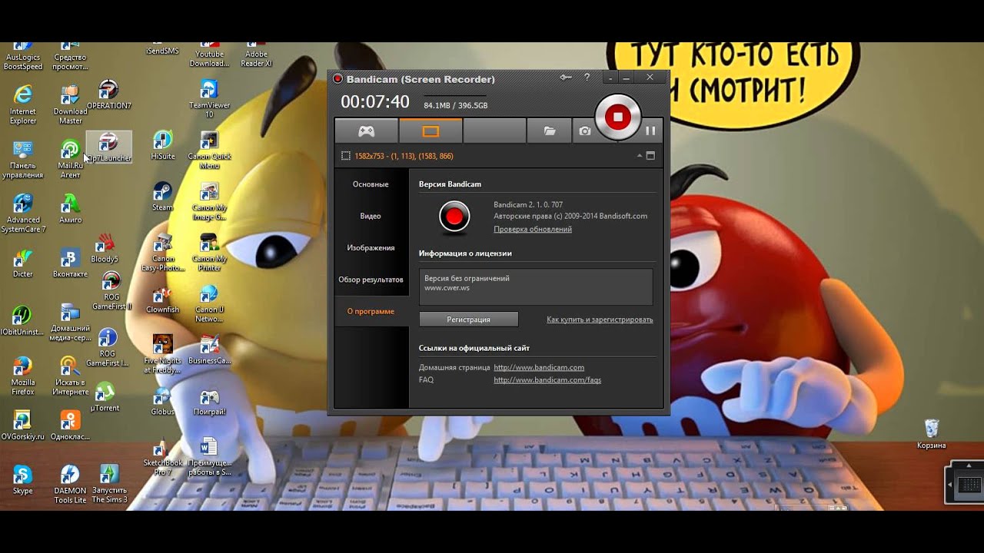The image size is (984, 553).
Task: Open the Word document on desktop
Action: point(209,457)
